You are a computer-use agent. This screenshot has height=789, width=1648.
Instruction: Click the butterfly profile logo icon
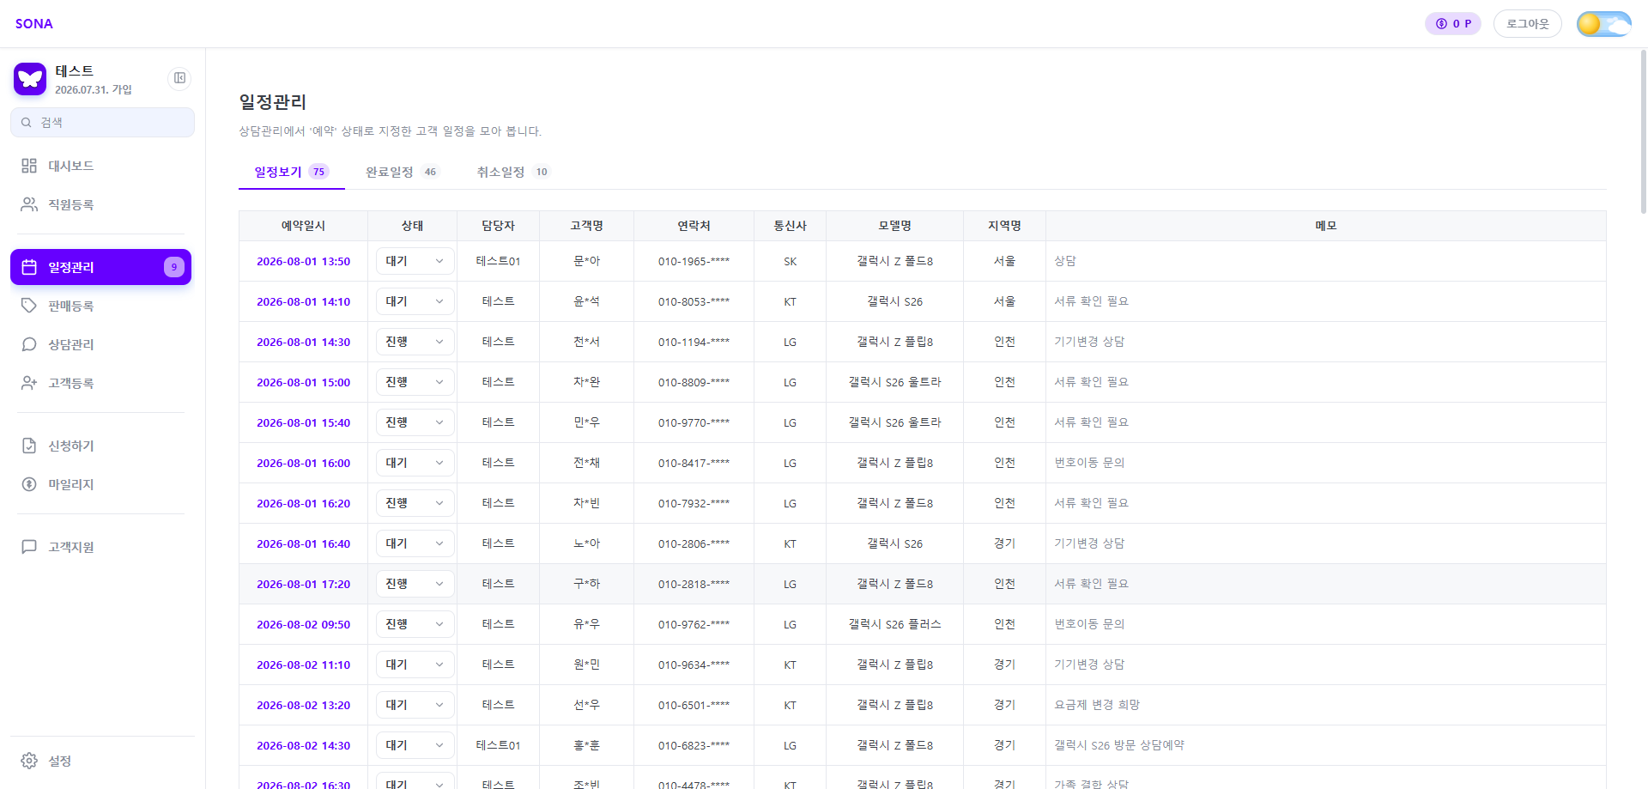[x=30, y=79]
